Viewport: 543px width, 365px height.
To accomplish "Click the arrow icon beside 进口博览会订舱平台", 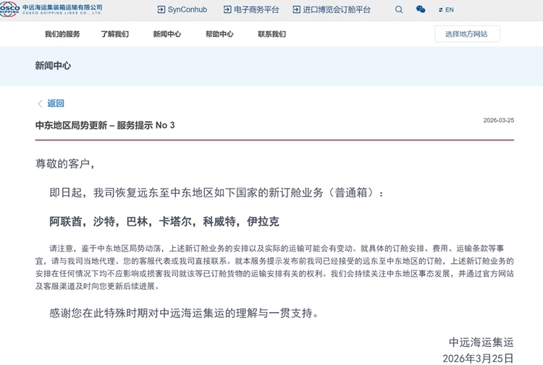I will coord(296,9).
